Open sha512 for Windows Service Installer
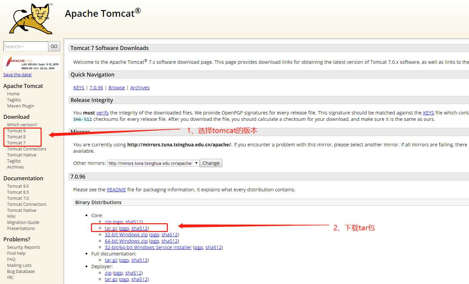 214,247
